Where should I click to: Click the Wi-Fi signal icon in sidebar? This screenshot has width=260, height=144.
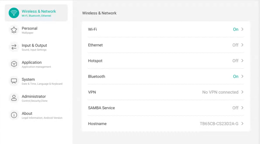(14, 13)
